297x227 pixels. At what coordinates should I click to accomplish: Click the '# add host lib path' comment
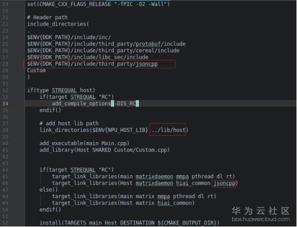[x=69, y=123]
